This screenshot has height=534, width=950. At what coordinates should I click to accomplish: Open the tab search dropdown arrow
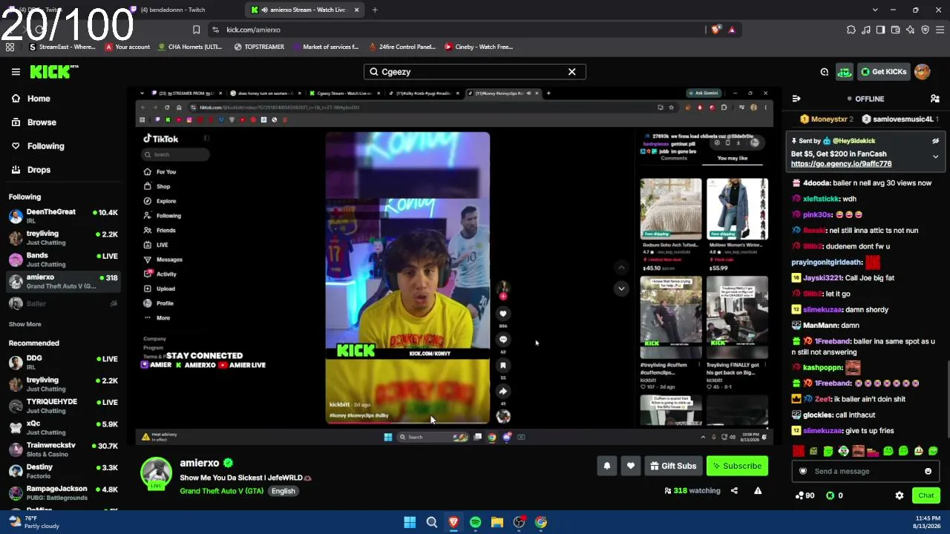(x=875, y=10)
